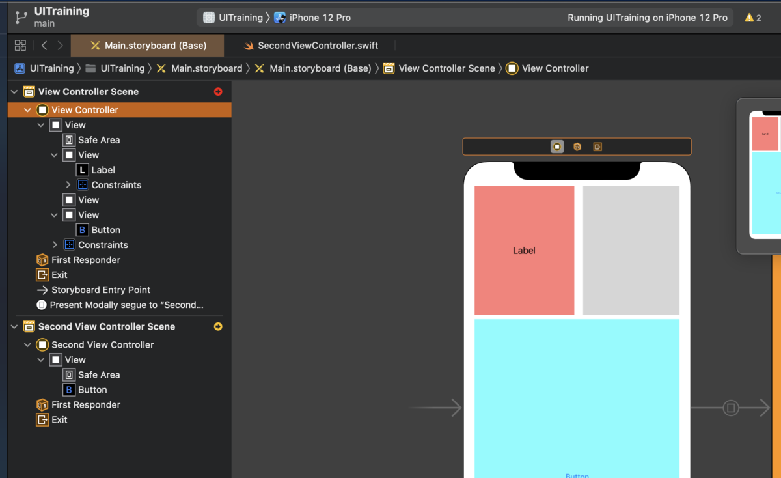
Task: Expand the Constraints group below Label
Action: (x=68, y=185)
